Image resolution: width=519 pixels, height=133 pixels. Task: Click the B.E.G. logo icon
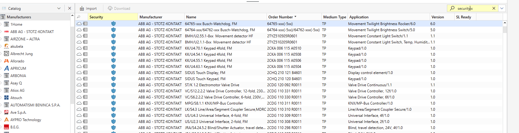(x=6, y=127)
